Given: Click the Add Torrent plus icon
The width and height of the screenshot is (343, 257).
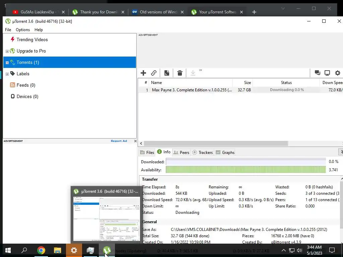Looking at the screenshot, I should tap(143, 73).
